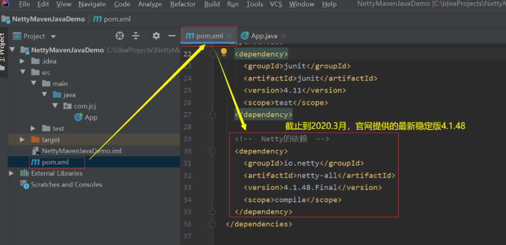Open Project panel settings gear
The image size is (506, 245).
156,36
